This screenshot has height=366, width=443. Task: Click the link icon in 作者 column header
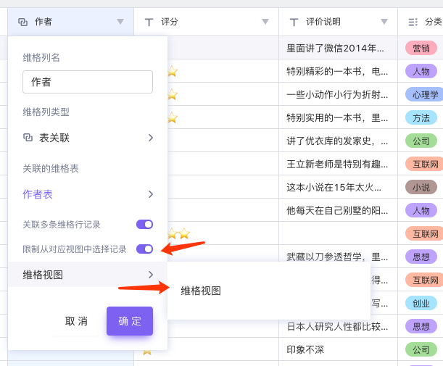pos(22,22)
